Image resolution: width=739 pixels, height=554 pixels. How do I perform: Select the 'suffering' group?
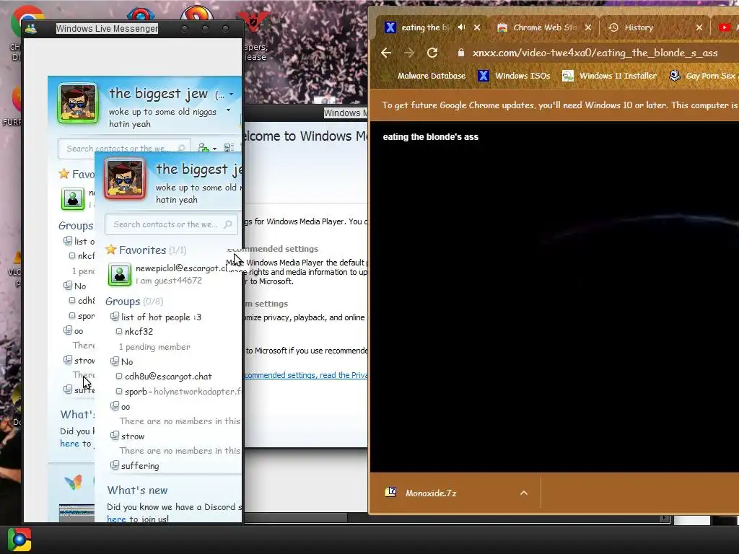pos(140,466)
